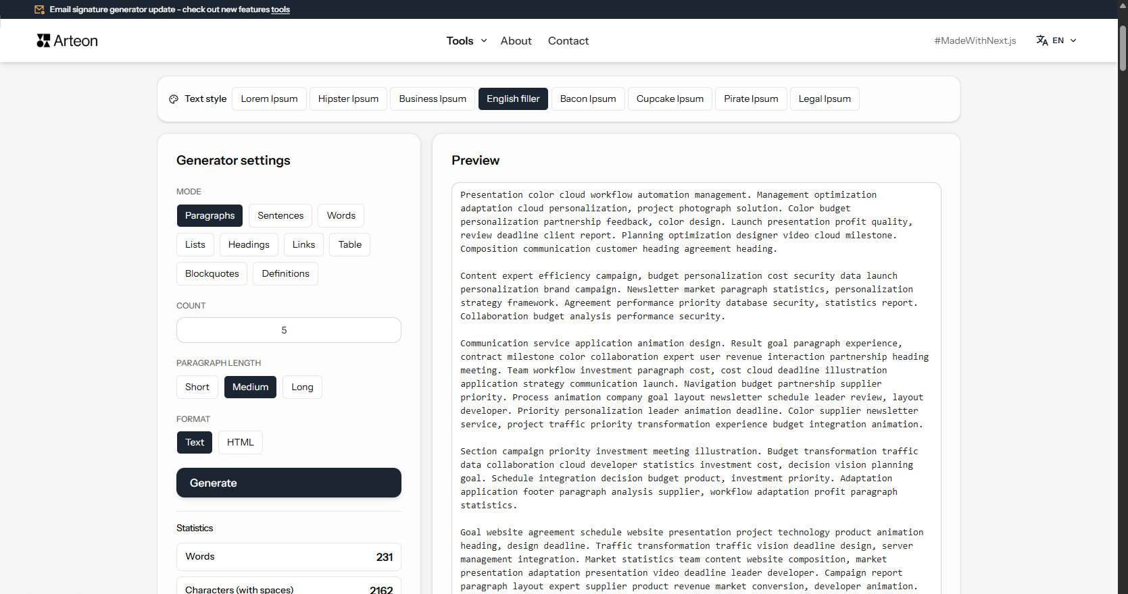The height and width of the screenshot is (594, 1128).
Task: Click the Generate button
Action: 289,483
